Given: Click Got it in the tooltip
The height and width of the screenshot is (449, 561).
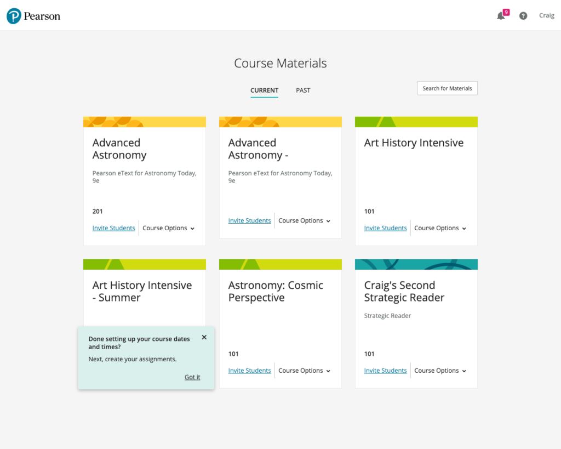Looking at the screenshot, I should tap(192, 377).
